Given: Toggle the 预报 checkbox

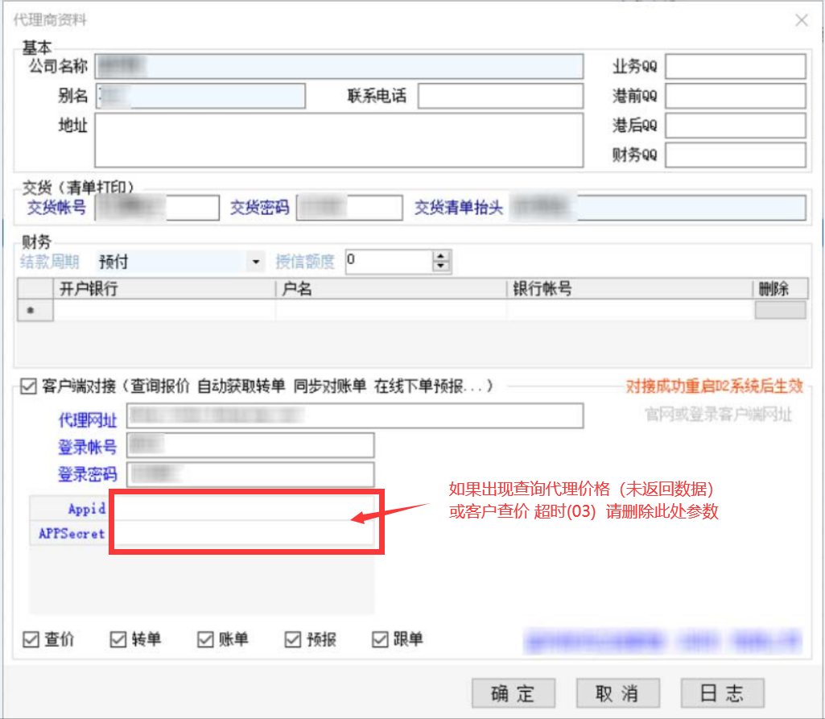Looking at the screenshot, I should (292, 639).
